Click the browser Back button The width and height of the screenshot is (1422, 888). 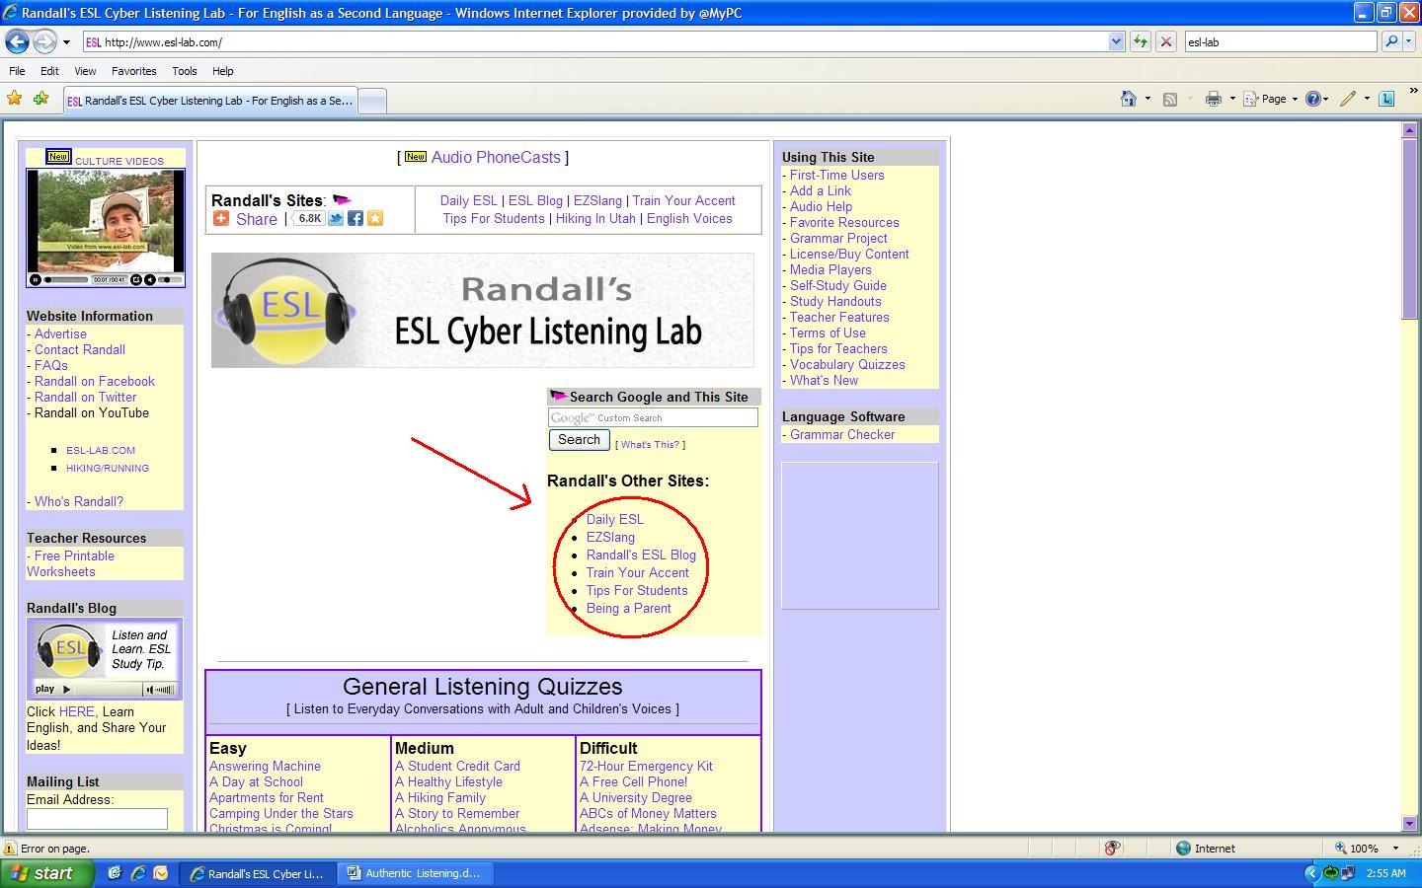click(17, 41)
